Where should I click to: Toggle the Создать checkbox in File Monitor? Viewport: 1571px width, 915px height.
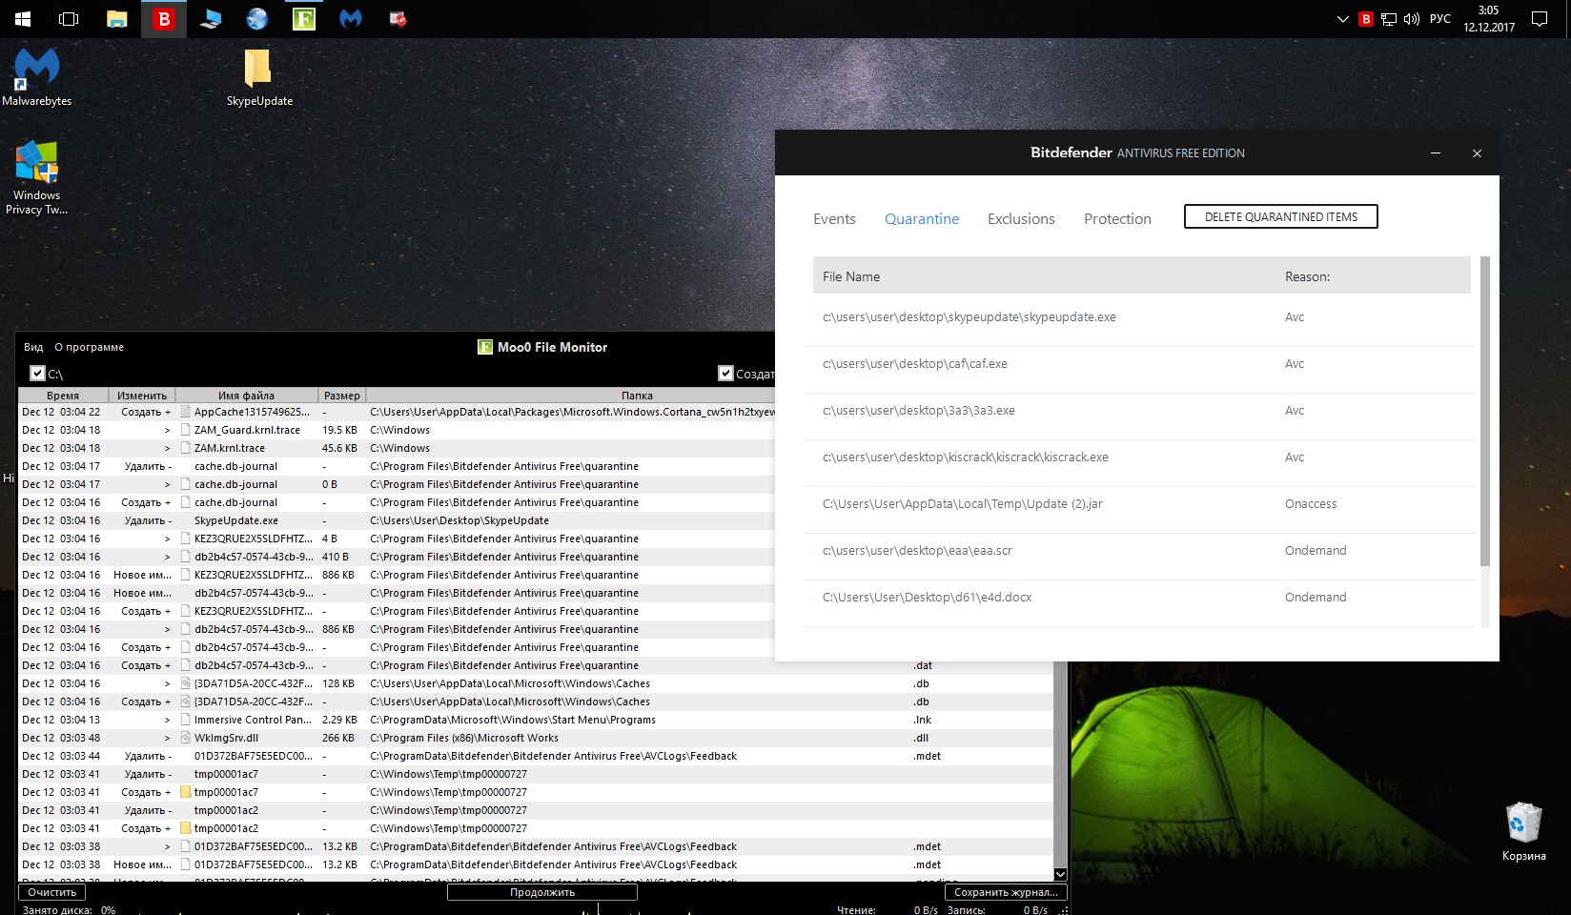coord(725,374)
